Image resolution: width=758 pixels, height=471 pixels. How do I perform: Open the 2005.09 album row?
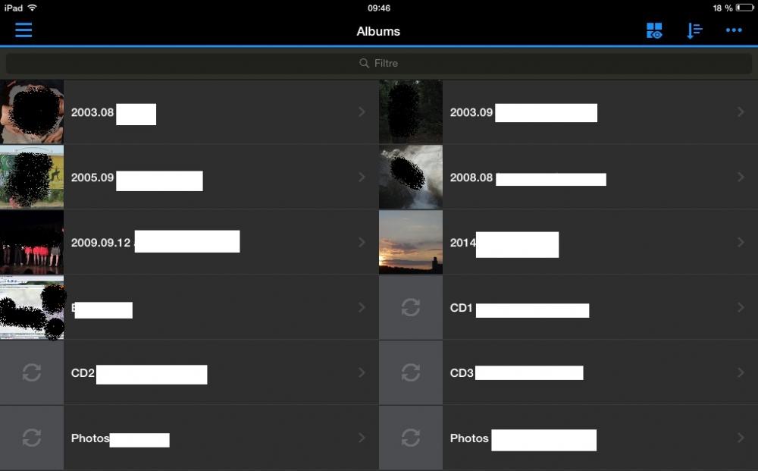click(x=189, y=177)
